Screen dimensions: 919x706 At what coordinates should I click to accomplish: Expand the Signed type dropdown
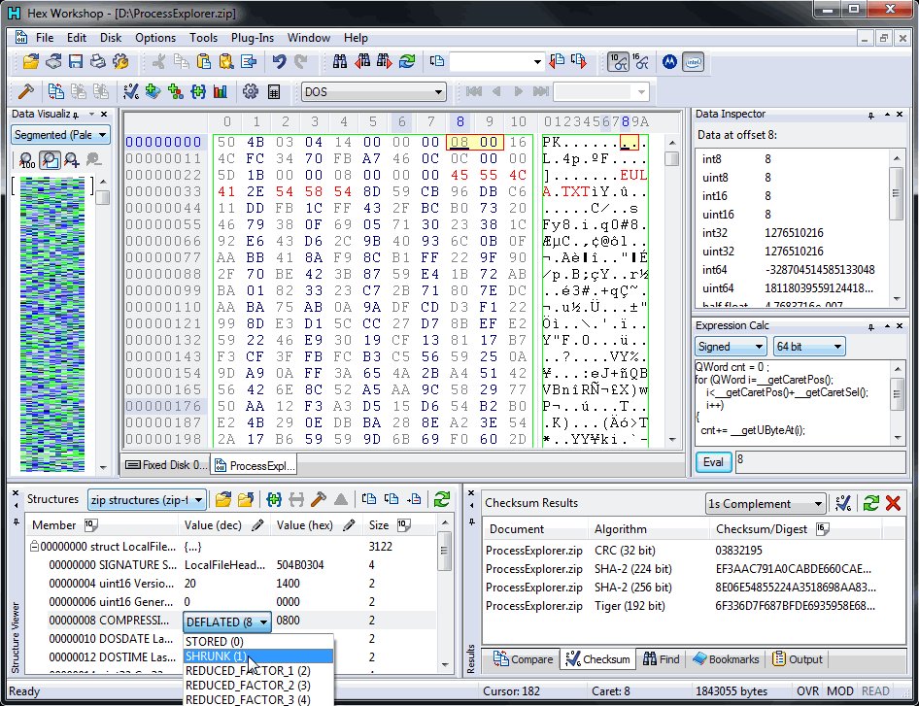(757, 347)
